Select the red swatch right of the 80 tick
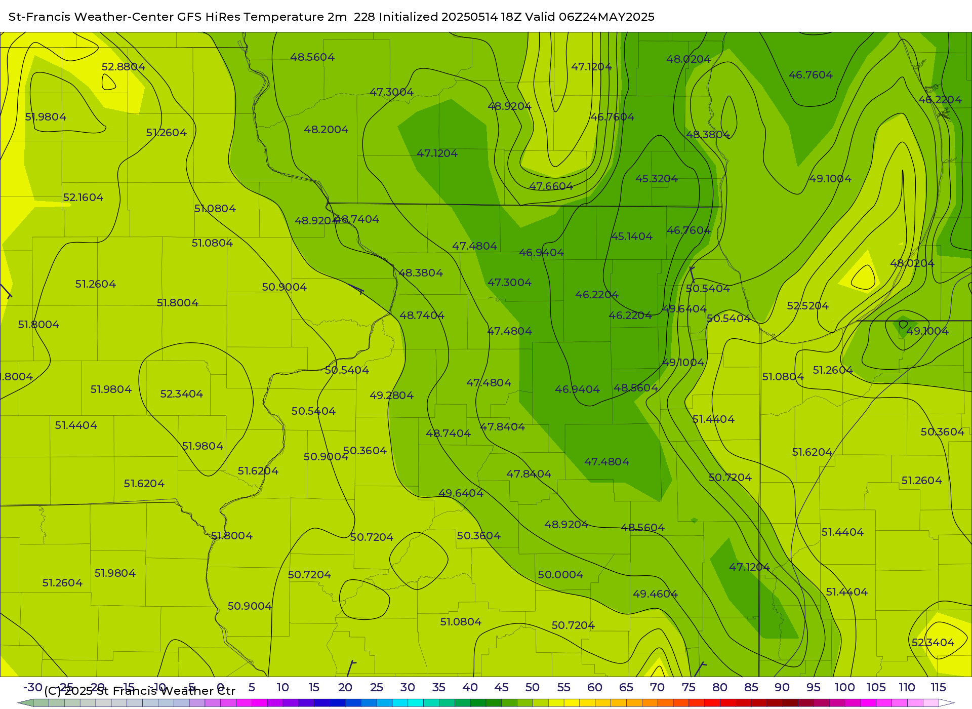The height and width of the screenshot is (709, 972). [x=728, y=703]
